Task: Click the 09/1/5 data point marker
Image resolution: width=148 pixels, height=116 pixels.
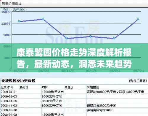Action: [91, 36]
